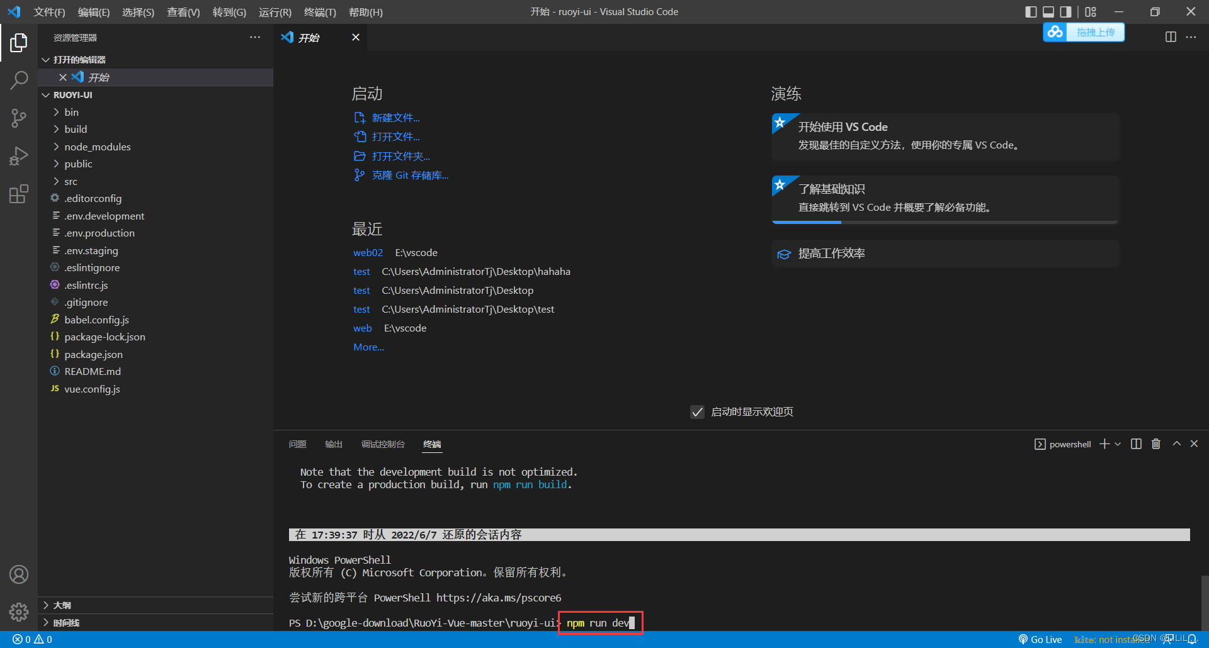The image size is (1209, 648).
Task: Expand the 时间线 timeline section
Action: [x=156, y=623]
